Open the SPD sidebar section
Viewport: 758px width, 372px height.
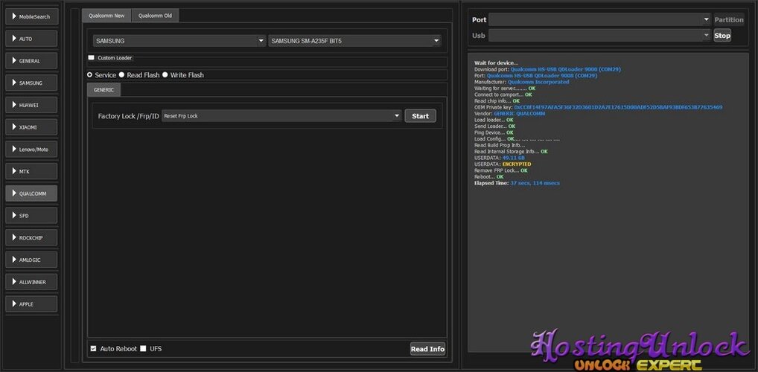(x=31, y=216)
